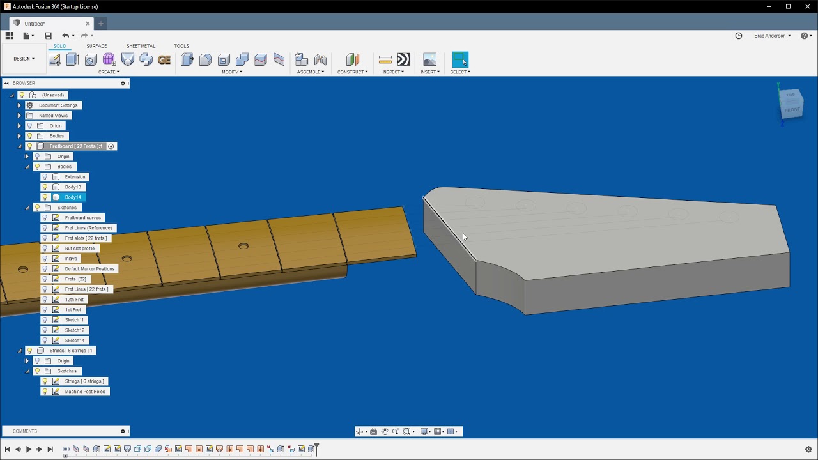Switch to the SHEET METAL tab
Image resolution: width=818 pixels, height=460 pixels.
(141, 46)
